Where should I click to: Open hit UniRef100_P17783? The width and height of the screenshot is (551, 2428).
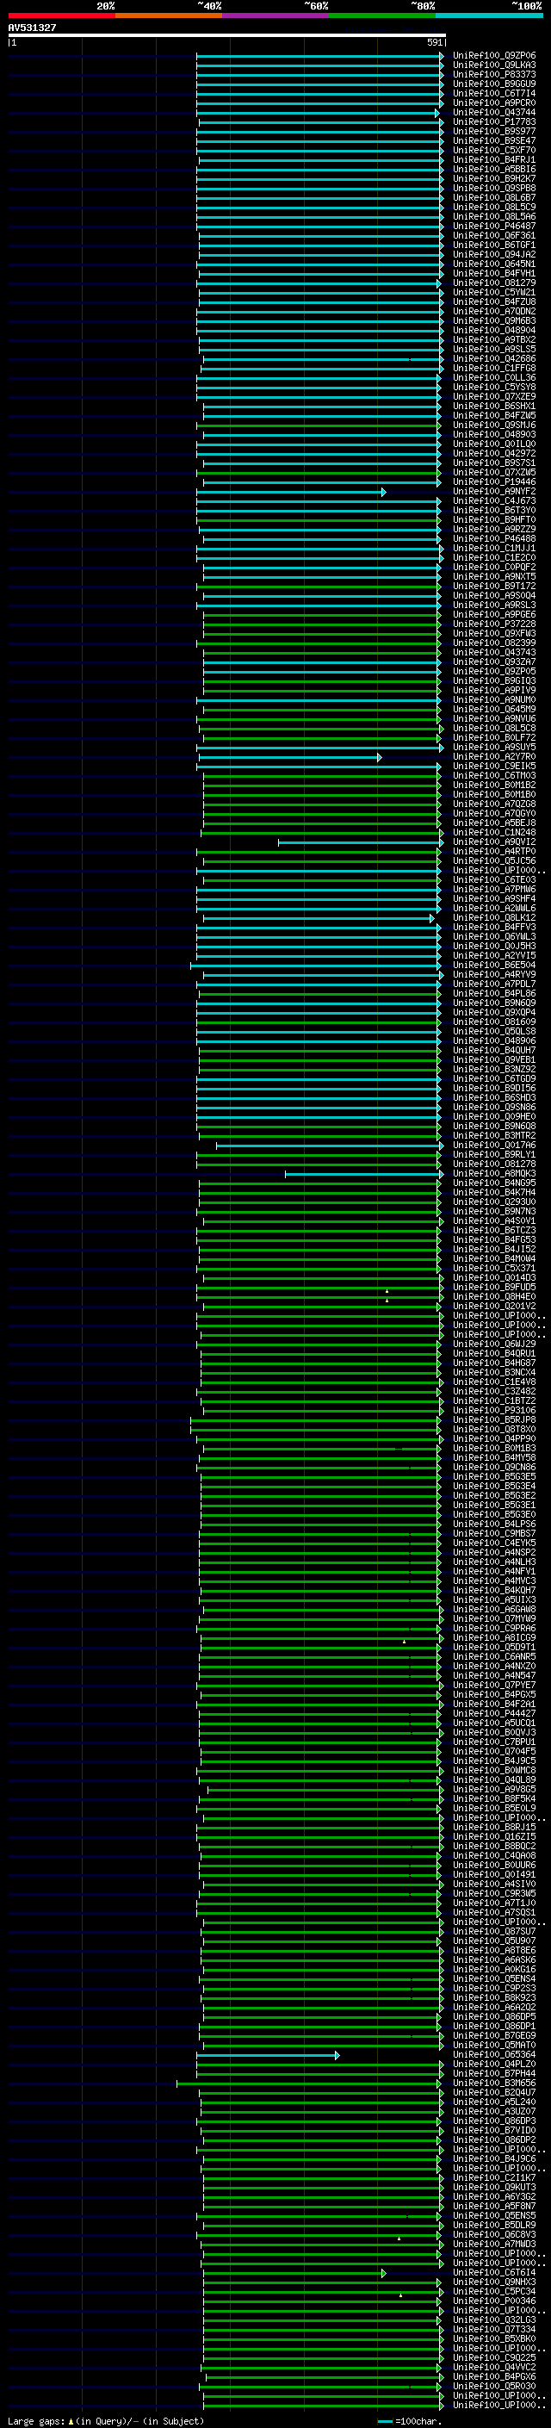[494, 121]
